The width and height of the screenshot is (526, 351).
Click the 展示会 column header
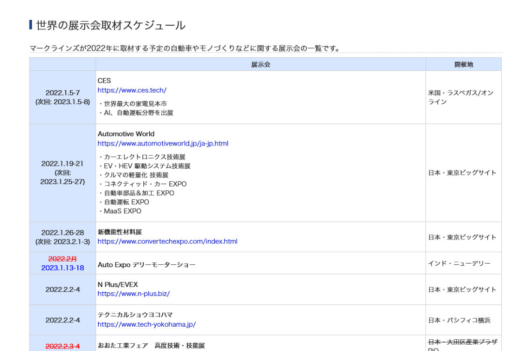[261, 64]
